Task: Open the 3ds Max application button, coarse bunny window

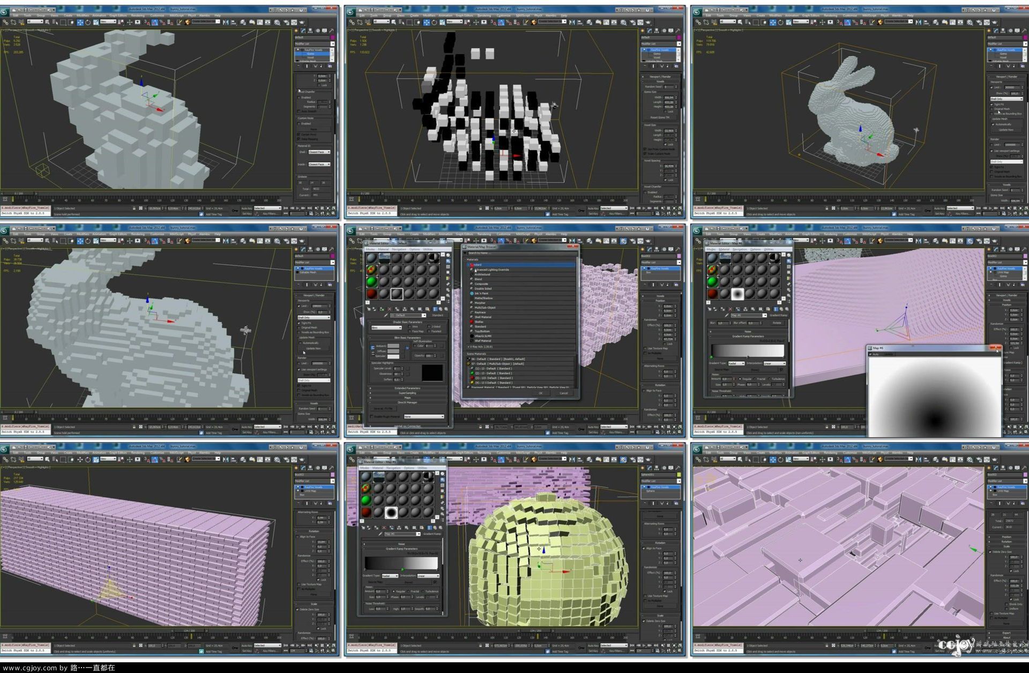Action: coord(4,12)
